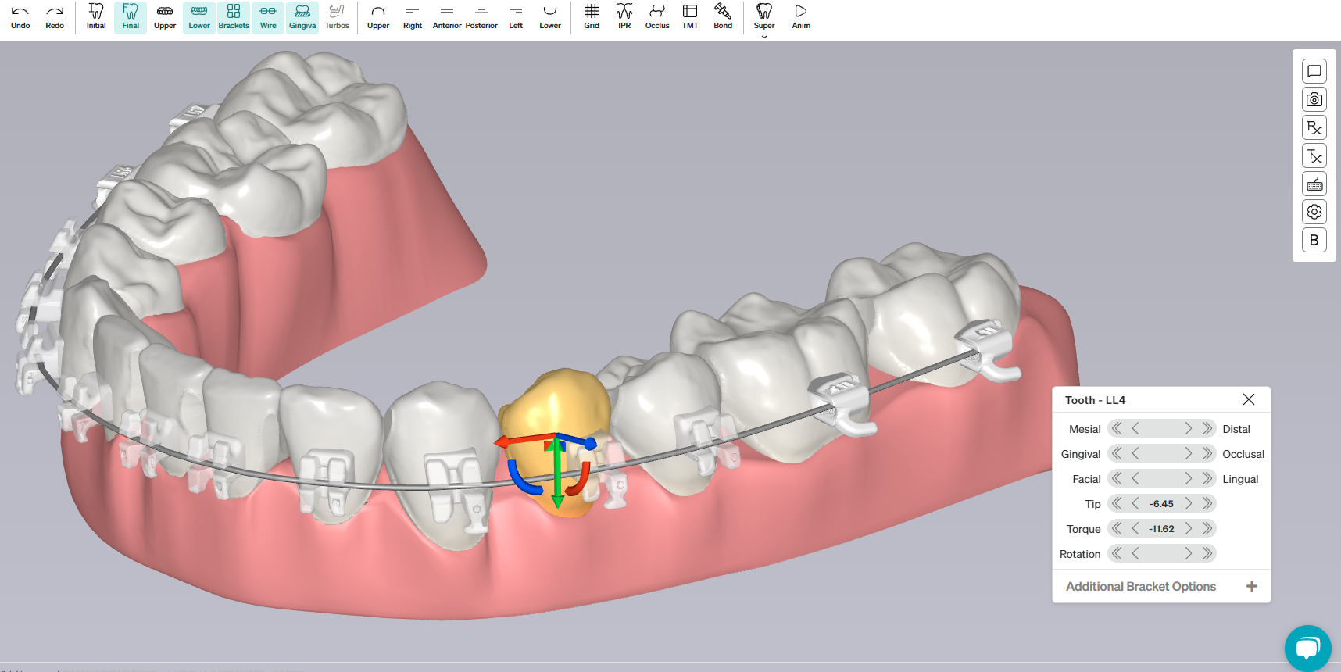
Task: Click the B icon in sidebar
Action: tap(1314, 240)
